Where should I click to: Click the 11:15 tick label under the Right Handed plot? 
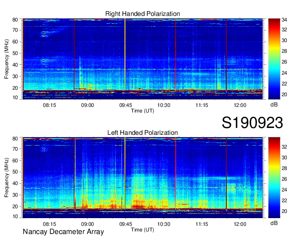tap(202, 105)
